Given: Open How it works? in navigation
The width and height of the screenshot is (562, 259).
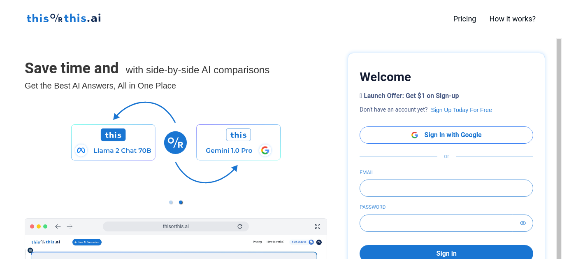Looking at the screenshot, I should point(513,19).
